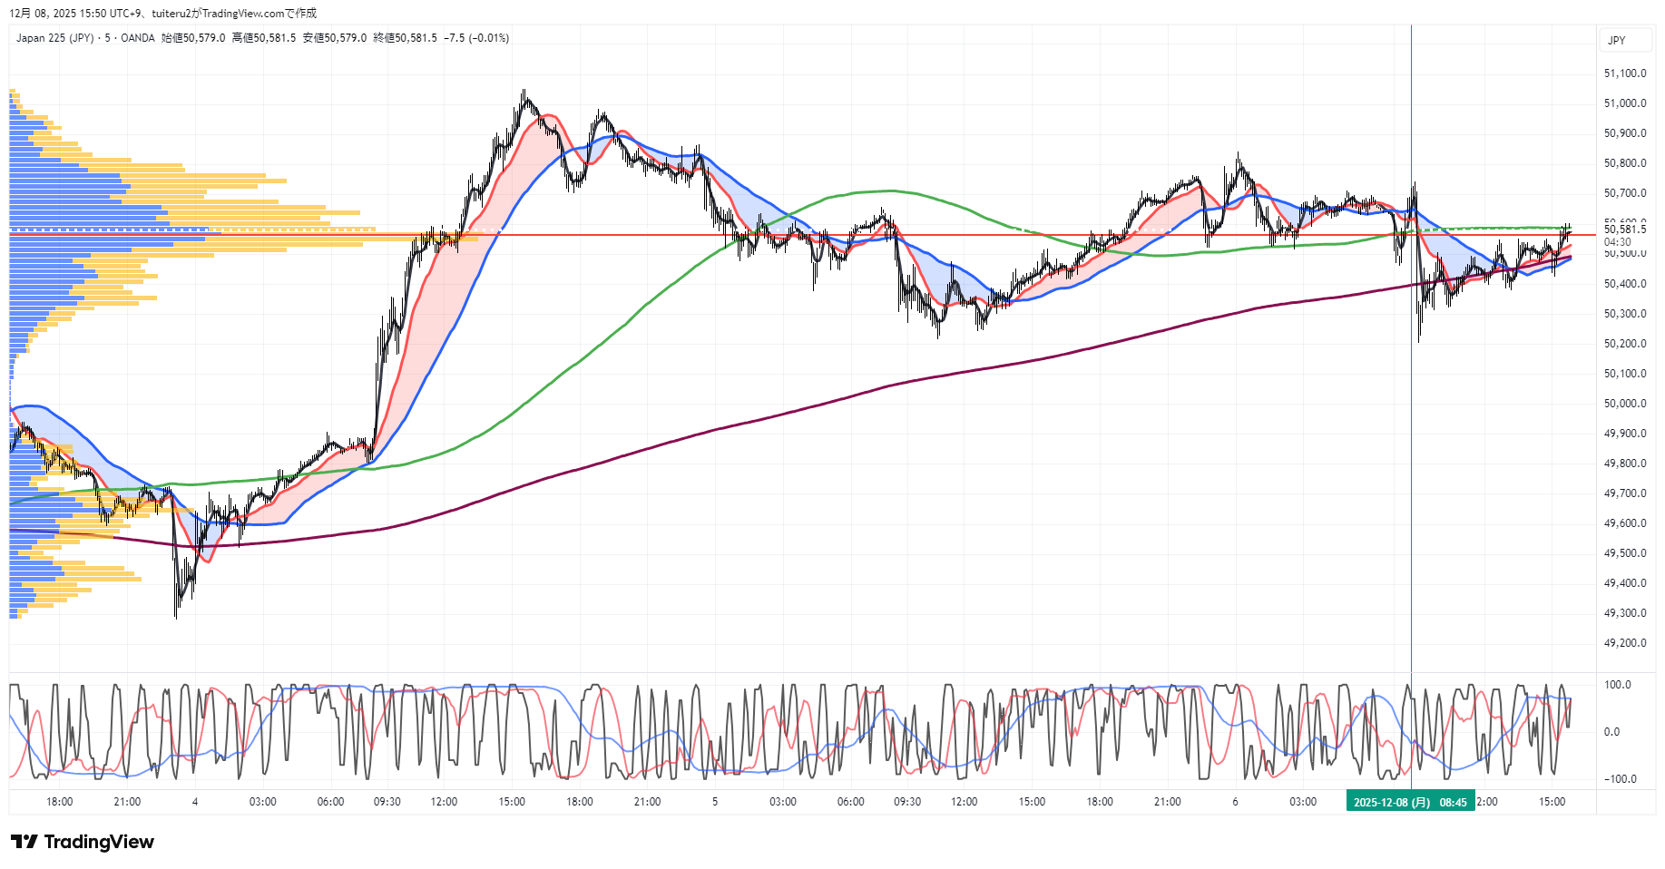Image resolution: width=1665 pixels, height=869 pixels.
Task: Click the 09:30 label on time axis
Action: [387, 802]
